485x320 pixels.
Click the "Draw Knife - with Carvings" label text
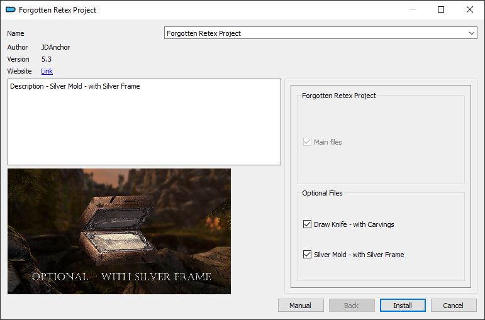point(354,224)
